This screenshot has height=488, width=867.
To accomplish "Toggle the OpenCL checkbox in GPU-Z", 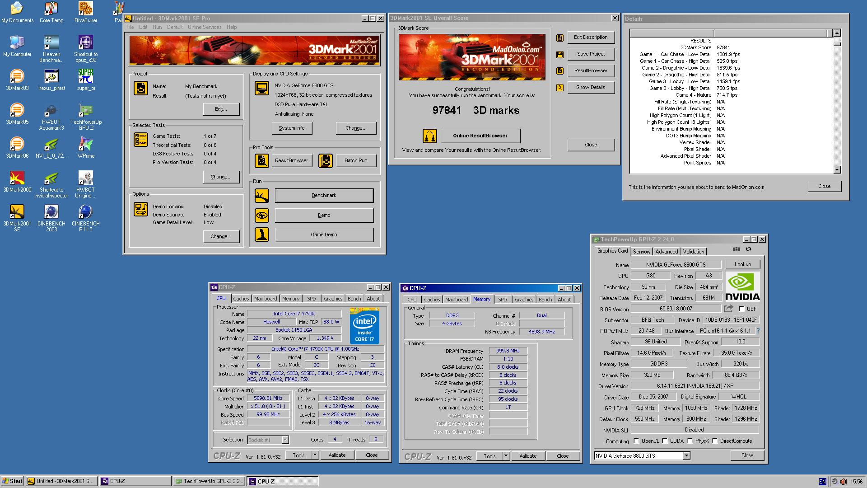I will pyautogui.click(x=636, y=441).
